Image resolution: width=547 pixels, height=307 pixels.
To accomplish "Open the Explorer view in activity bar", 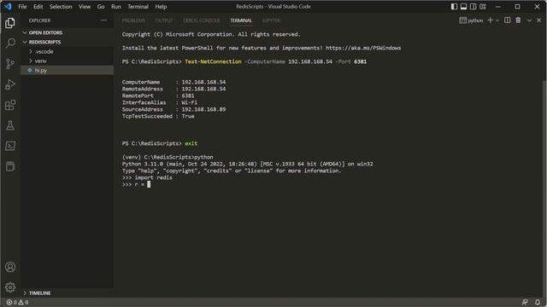I will pyautogui.click(x=10, y=23).
